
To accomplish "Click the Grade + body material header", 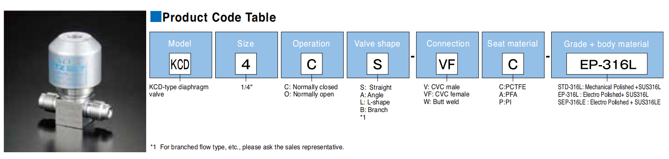I will (606, 44).
